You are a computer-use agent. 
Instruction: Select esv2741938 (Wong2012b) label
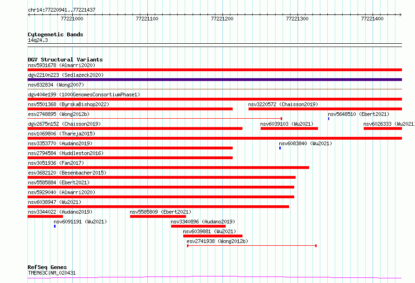[x=217, y=241]
